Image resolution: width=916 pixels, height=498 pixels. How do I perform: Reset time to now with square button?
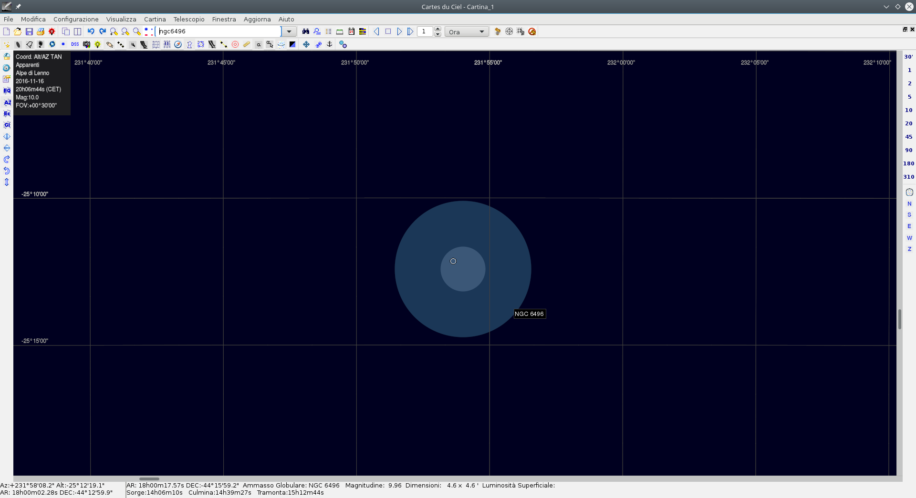coord(388,31)
